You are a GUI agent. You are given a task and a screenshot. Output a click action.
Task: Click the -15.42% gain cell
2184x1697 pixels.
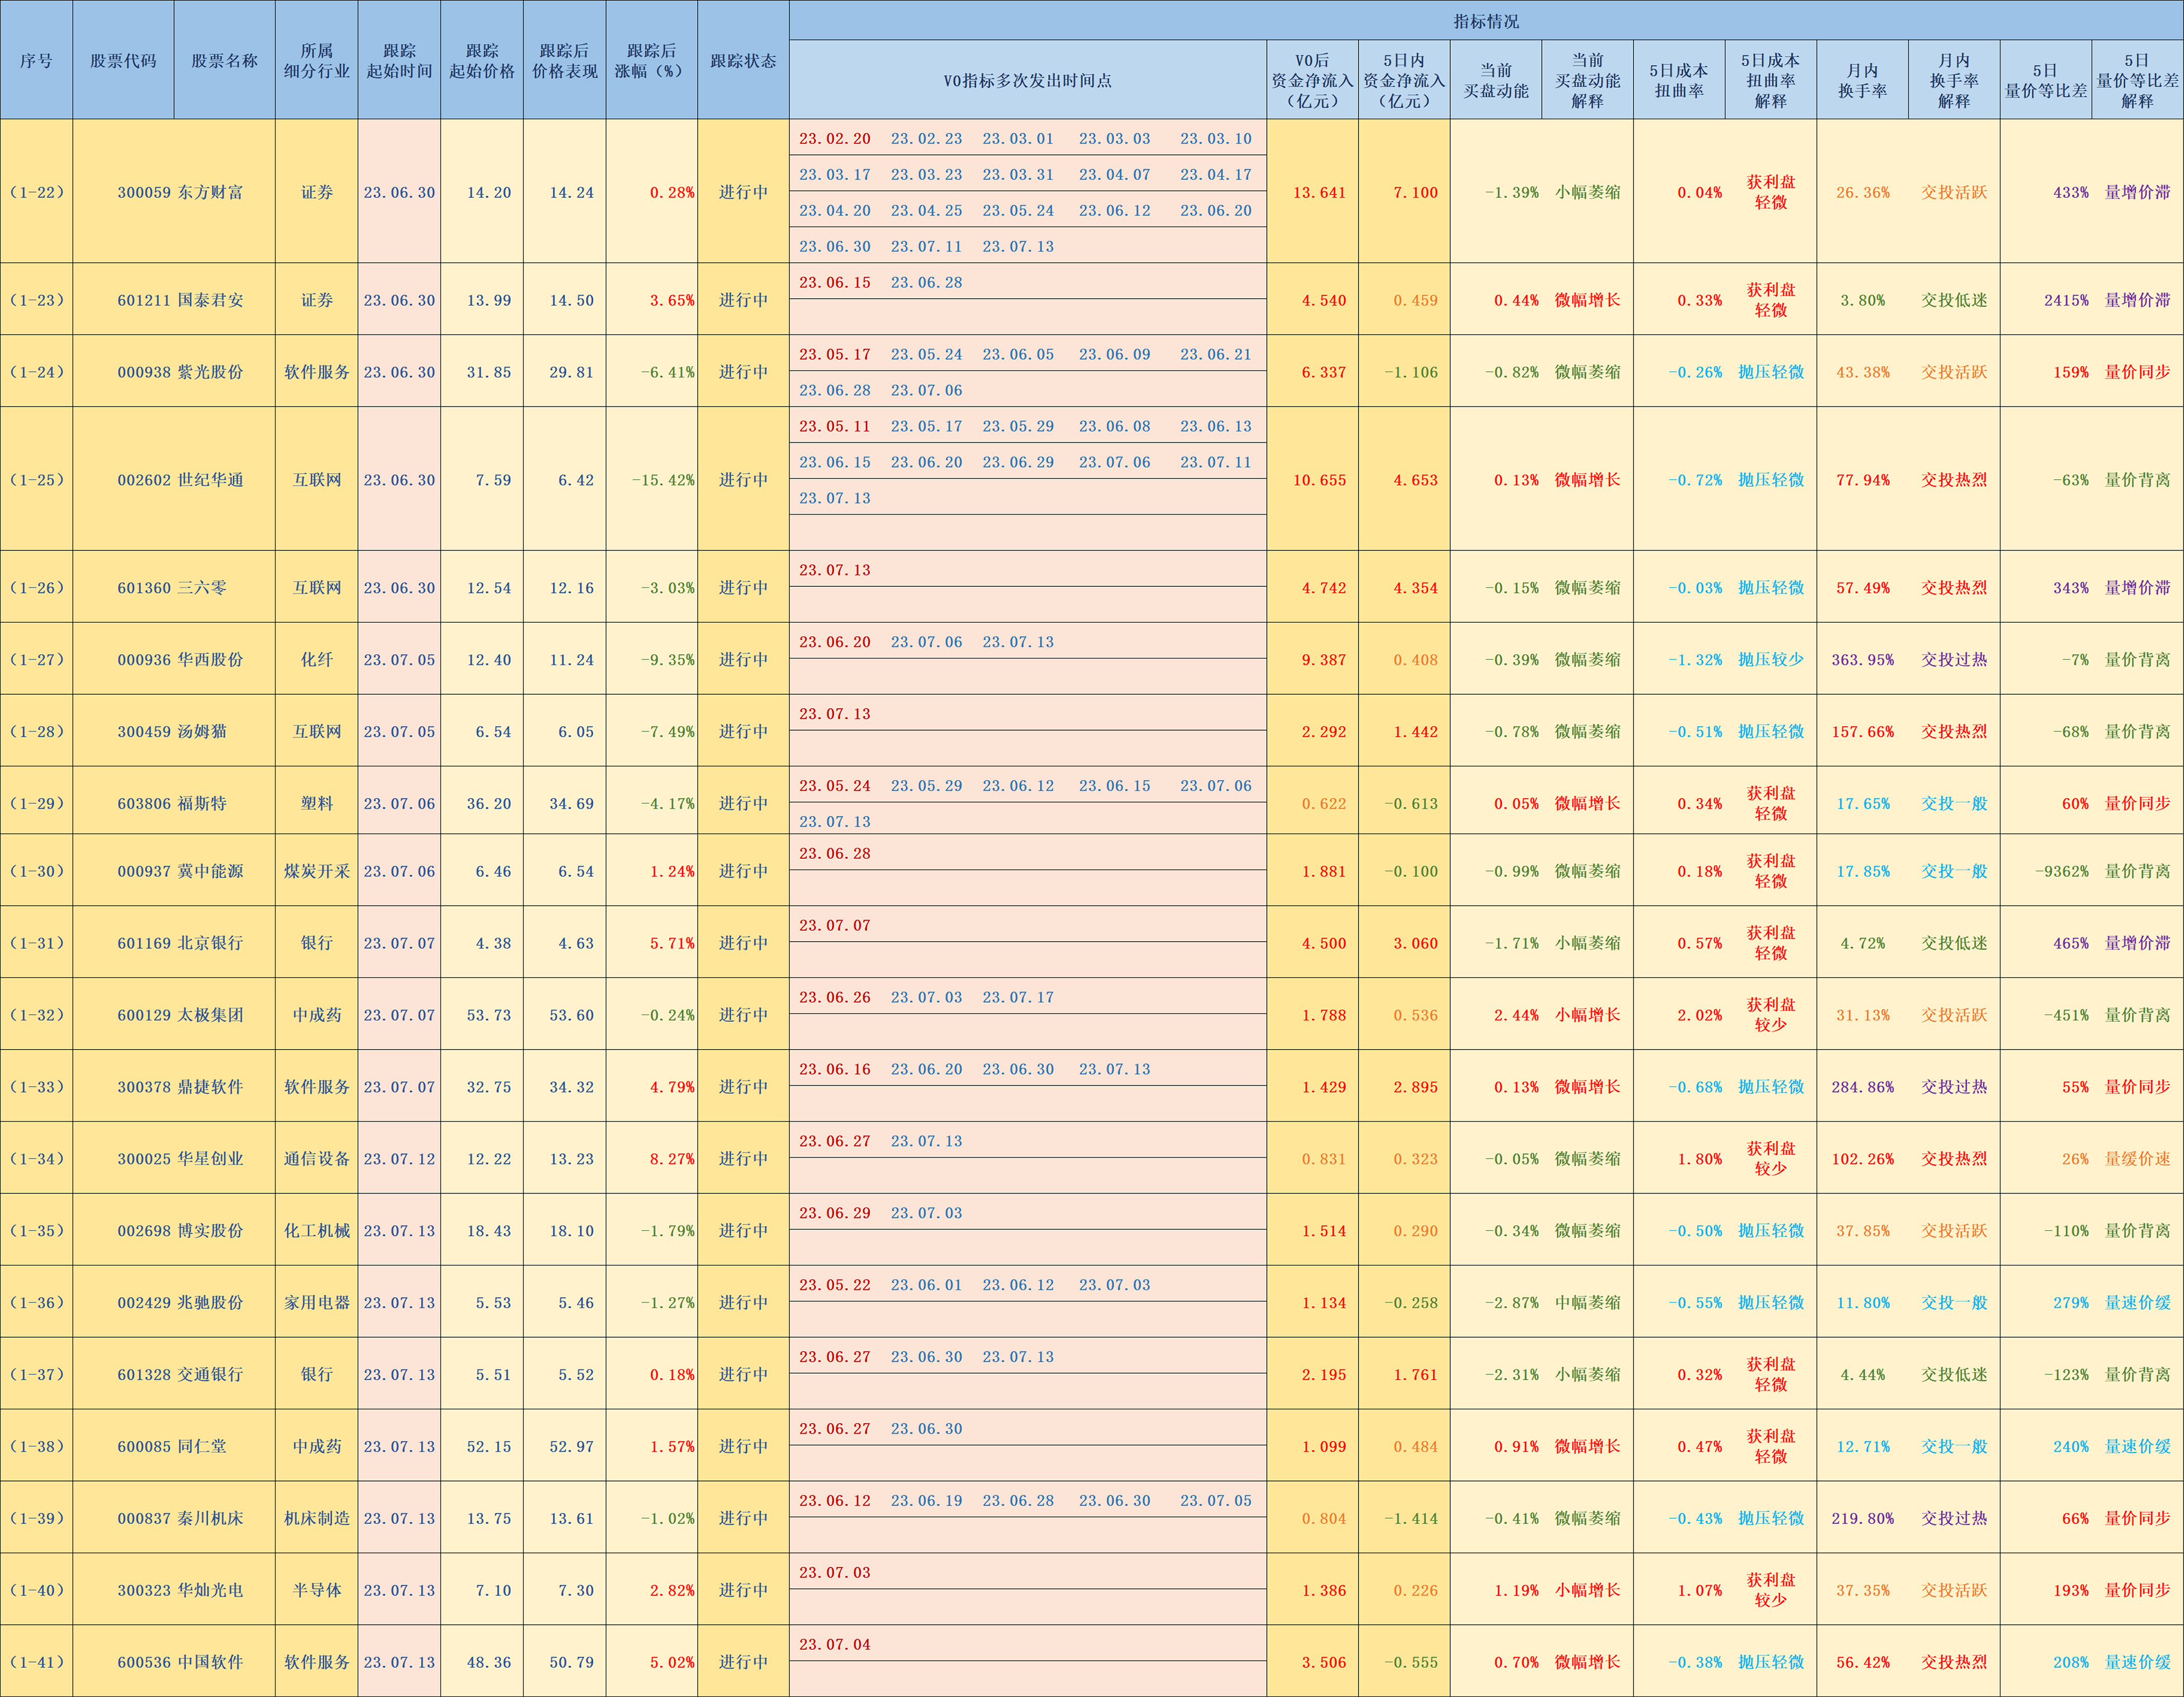coord(651,480)
